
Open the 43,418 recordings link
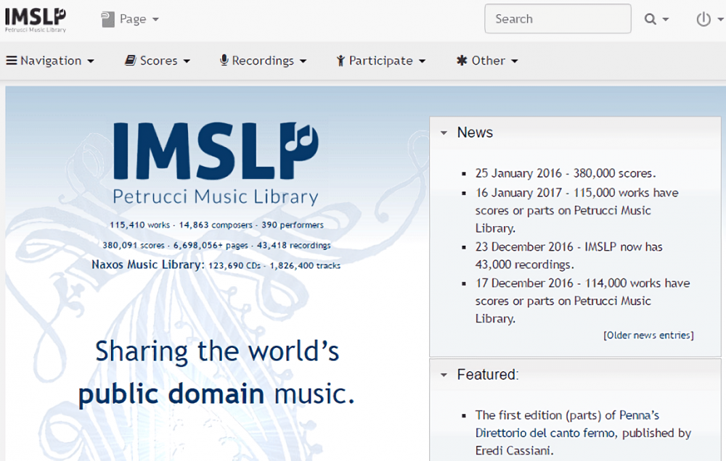point(294,245)
